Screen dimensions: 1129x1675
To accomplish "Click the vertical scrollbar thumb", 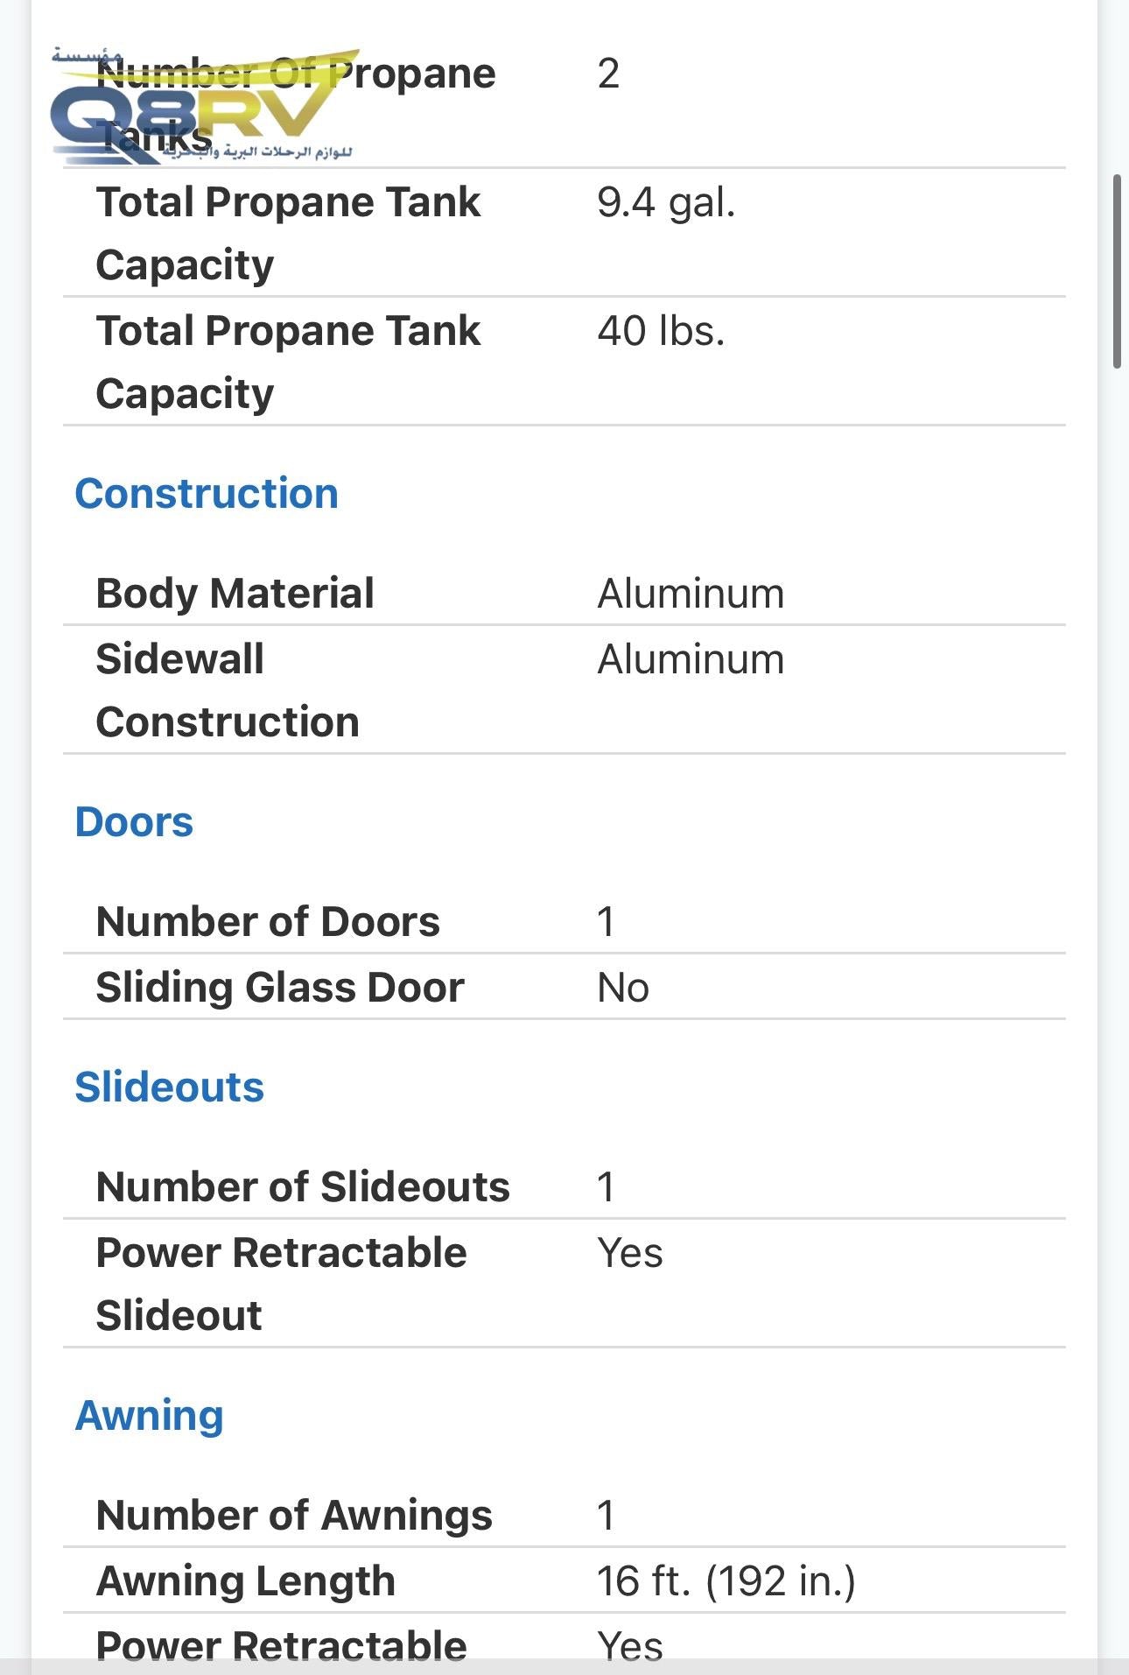I will click(x=1117, y=271).
